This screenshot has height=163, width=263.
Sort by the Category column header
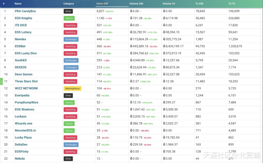(69, 4)
